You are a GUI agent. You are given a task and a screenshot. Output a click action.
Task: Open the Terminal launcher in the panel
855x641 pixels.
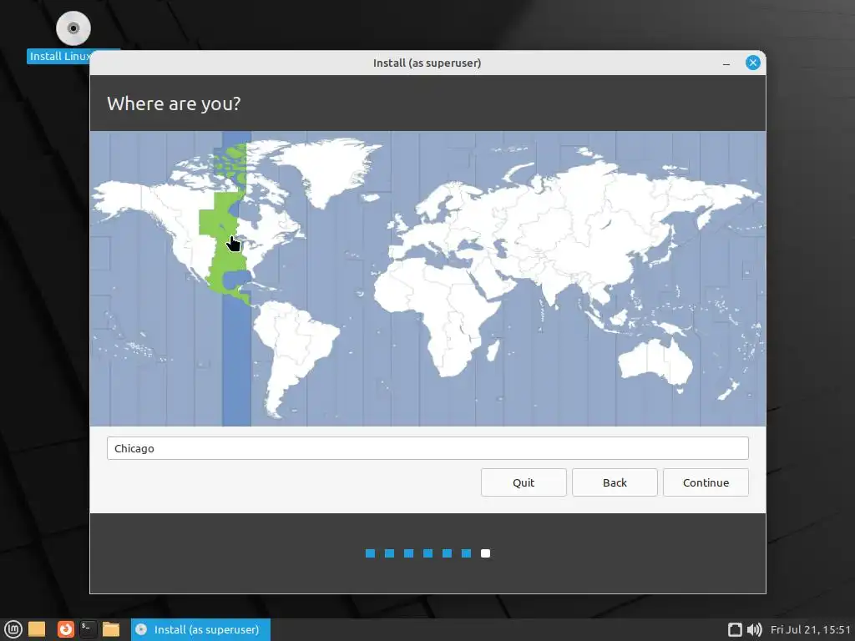click(x=88, y=629)
